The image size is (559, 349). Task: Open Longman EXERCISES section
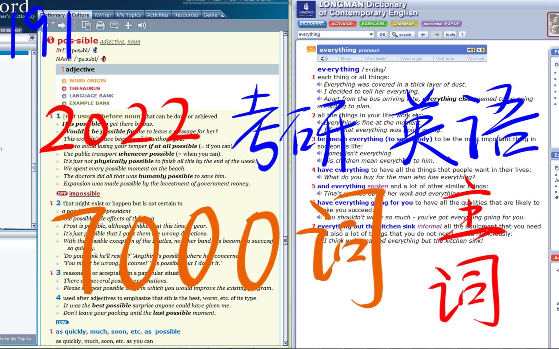point(373,24)
